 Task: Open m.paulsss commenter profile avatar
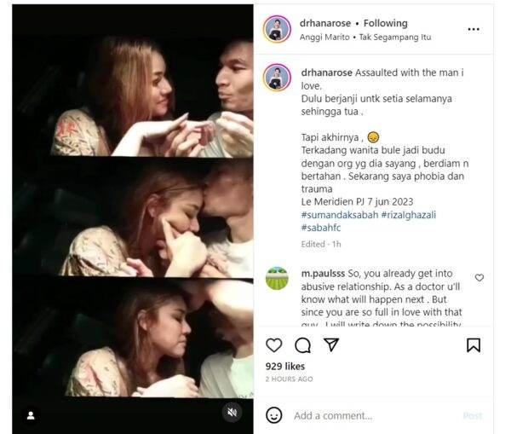tap(277, 278)
